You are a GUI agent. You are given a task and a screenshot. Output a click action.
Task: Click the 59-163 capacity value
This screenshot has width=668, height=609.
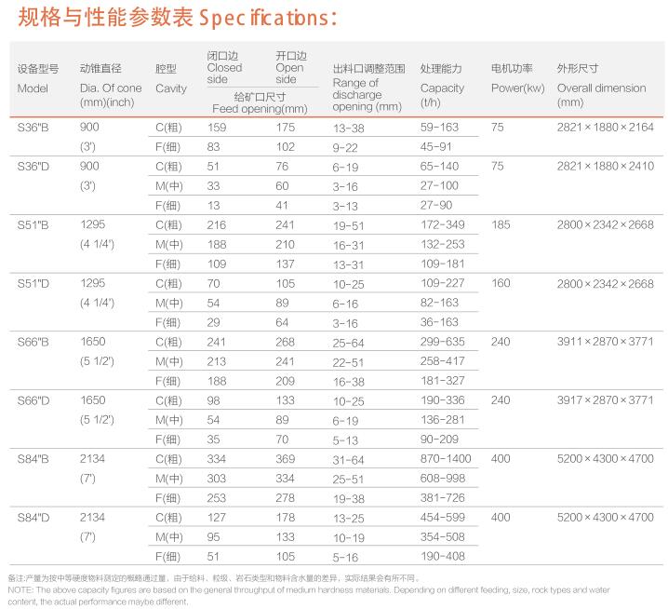(x=440, y=126)
